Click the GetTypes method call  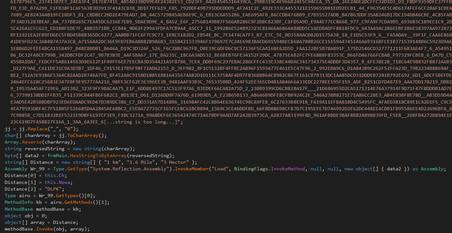pyautogui.click(x=65, y=196)
